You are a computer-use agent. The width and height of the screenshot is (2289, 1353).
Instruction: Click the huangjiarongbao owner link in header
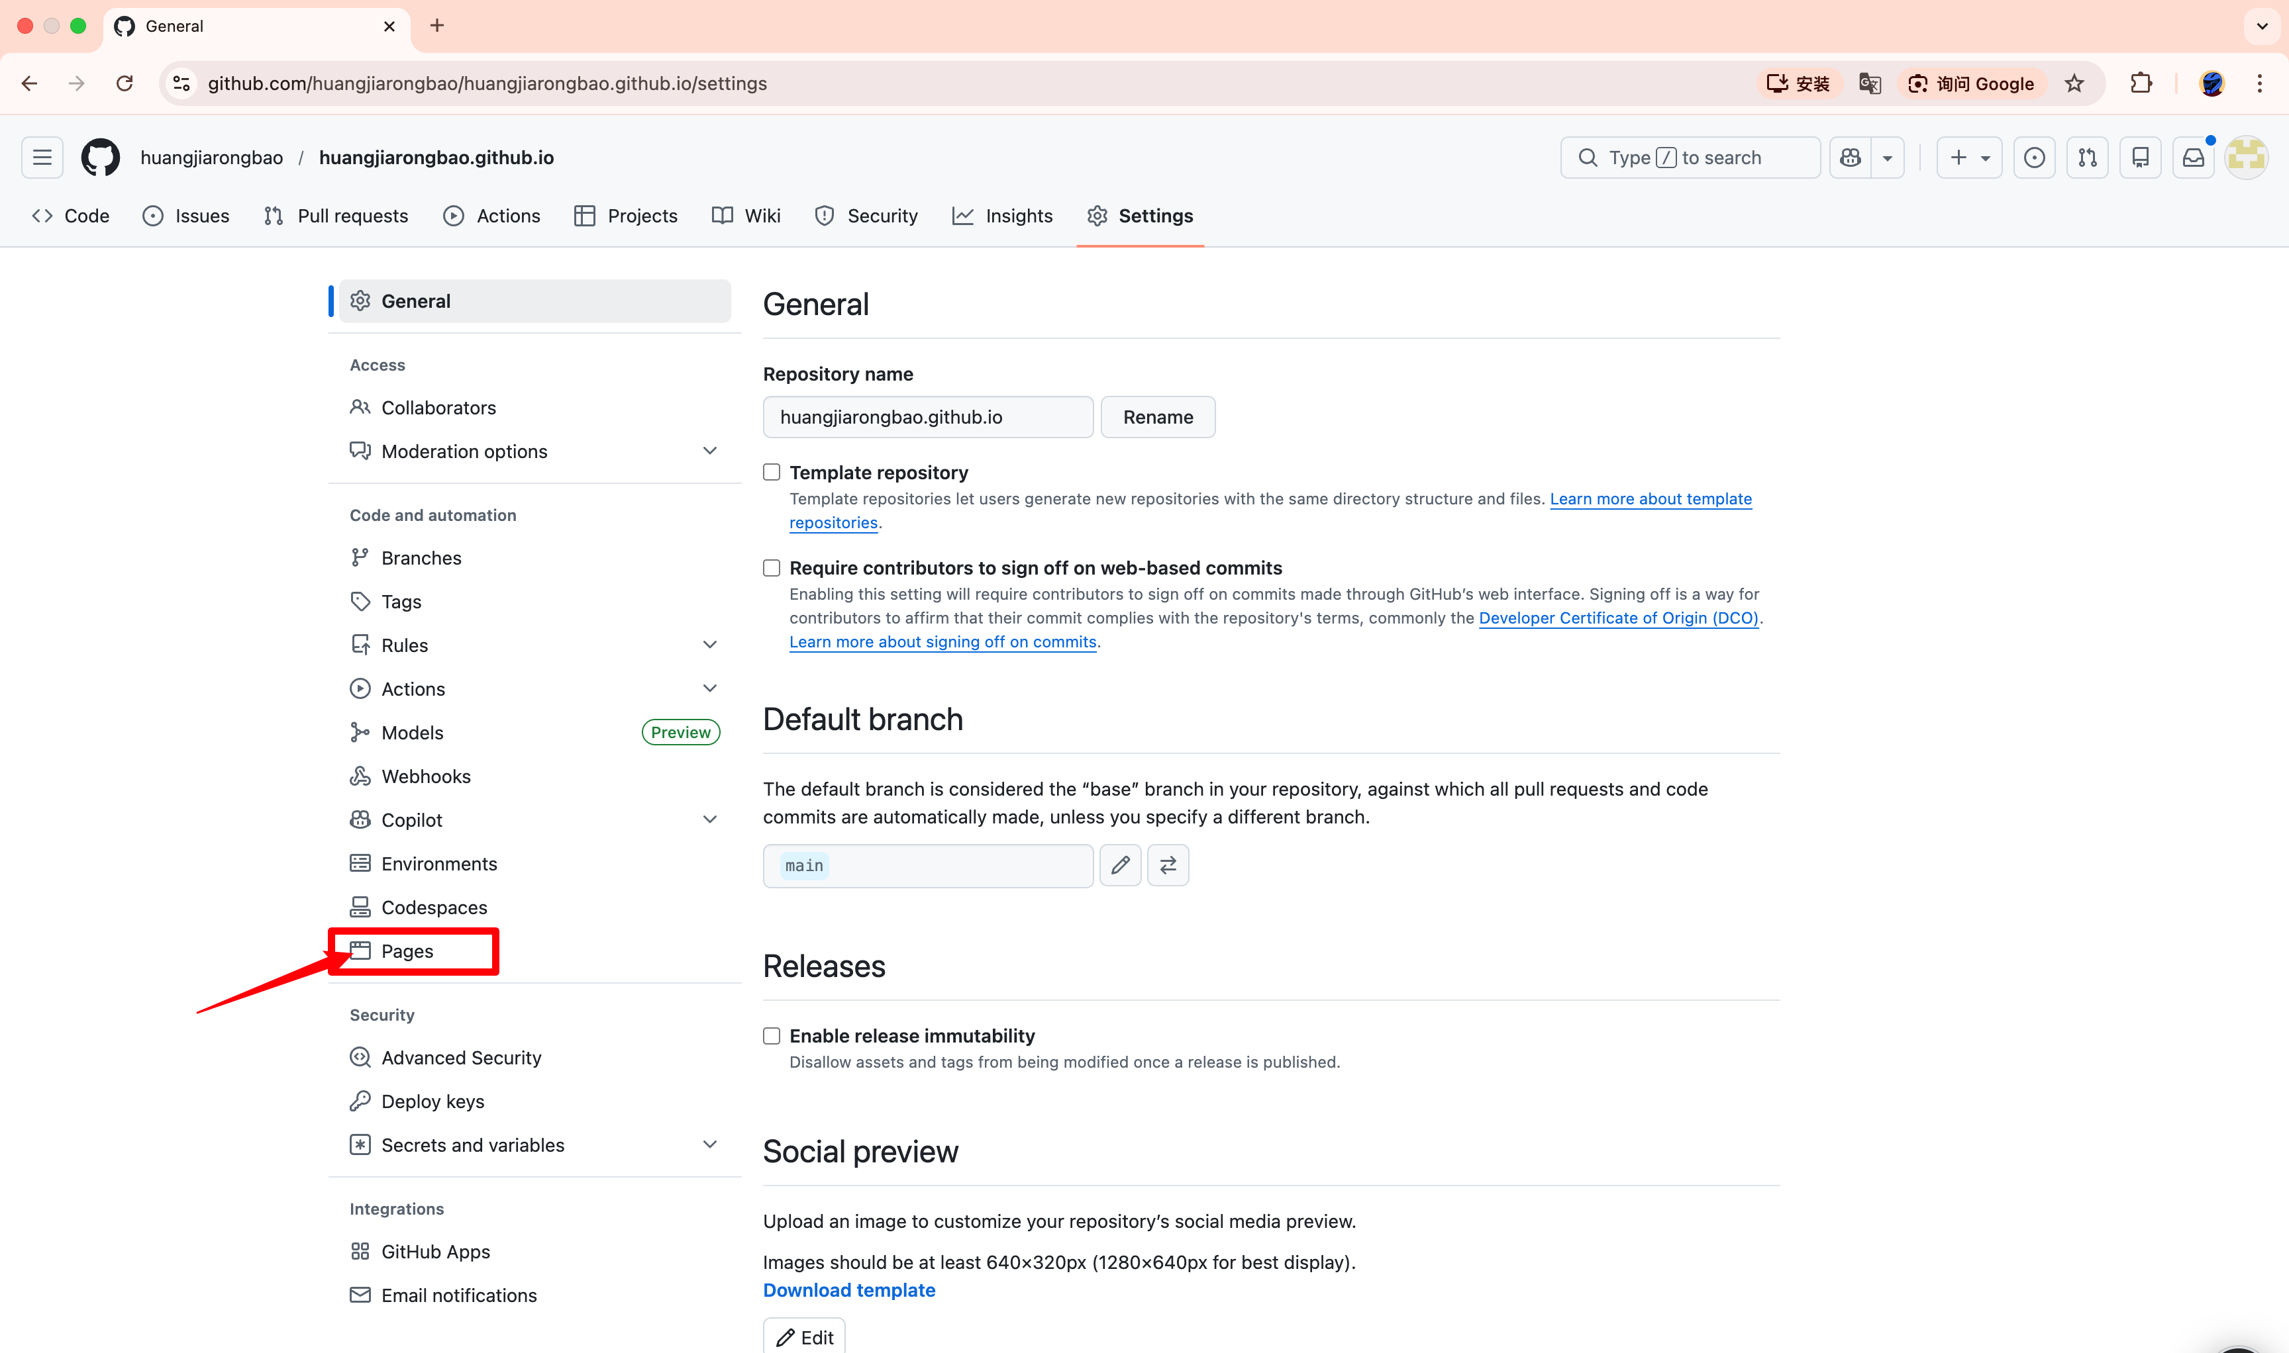coord(212,158)
